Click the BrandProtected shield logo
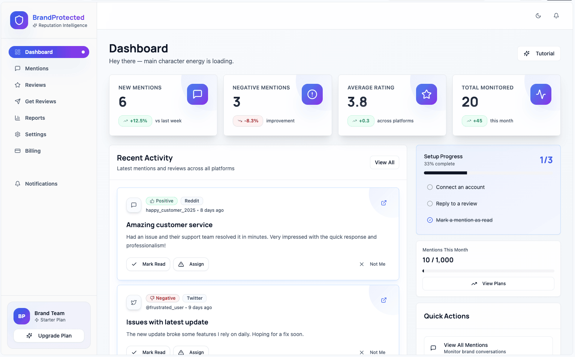This screenshot has width=575, height=357. 19,20
